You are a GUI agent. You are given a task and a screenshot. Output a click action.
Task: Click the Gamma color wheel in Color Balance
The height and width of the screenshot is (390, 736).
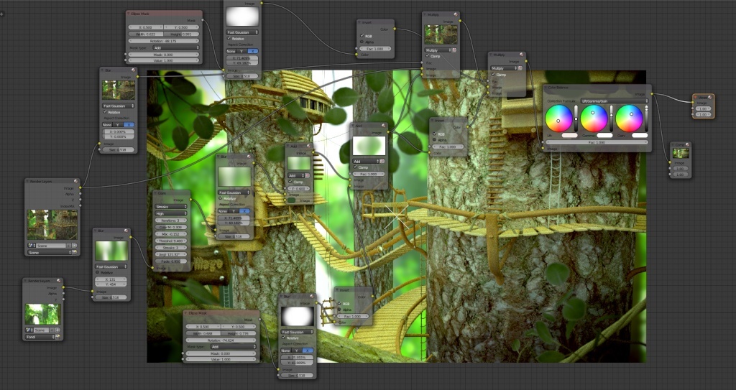[x=594, y=119]
